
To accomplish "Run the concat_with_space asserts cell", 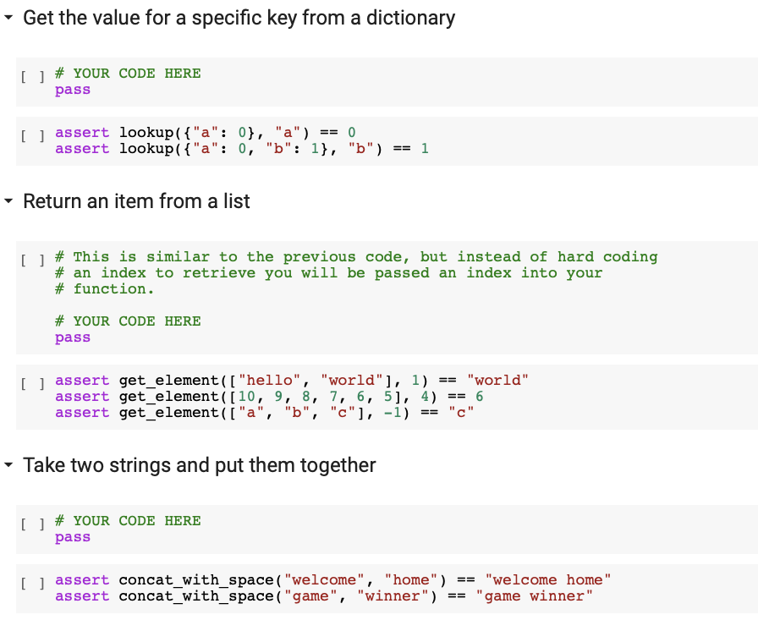I will tap(28, 581).
